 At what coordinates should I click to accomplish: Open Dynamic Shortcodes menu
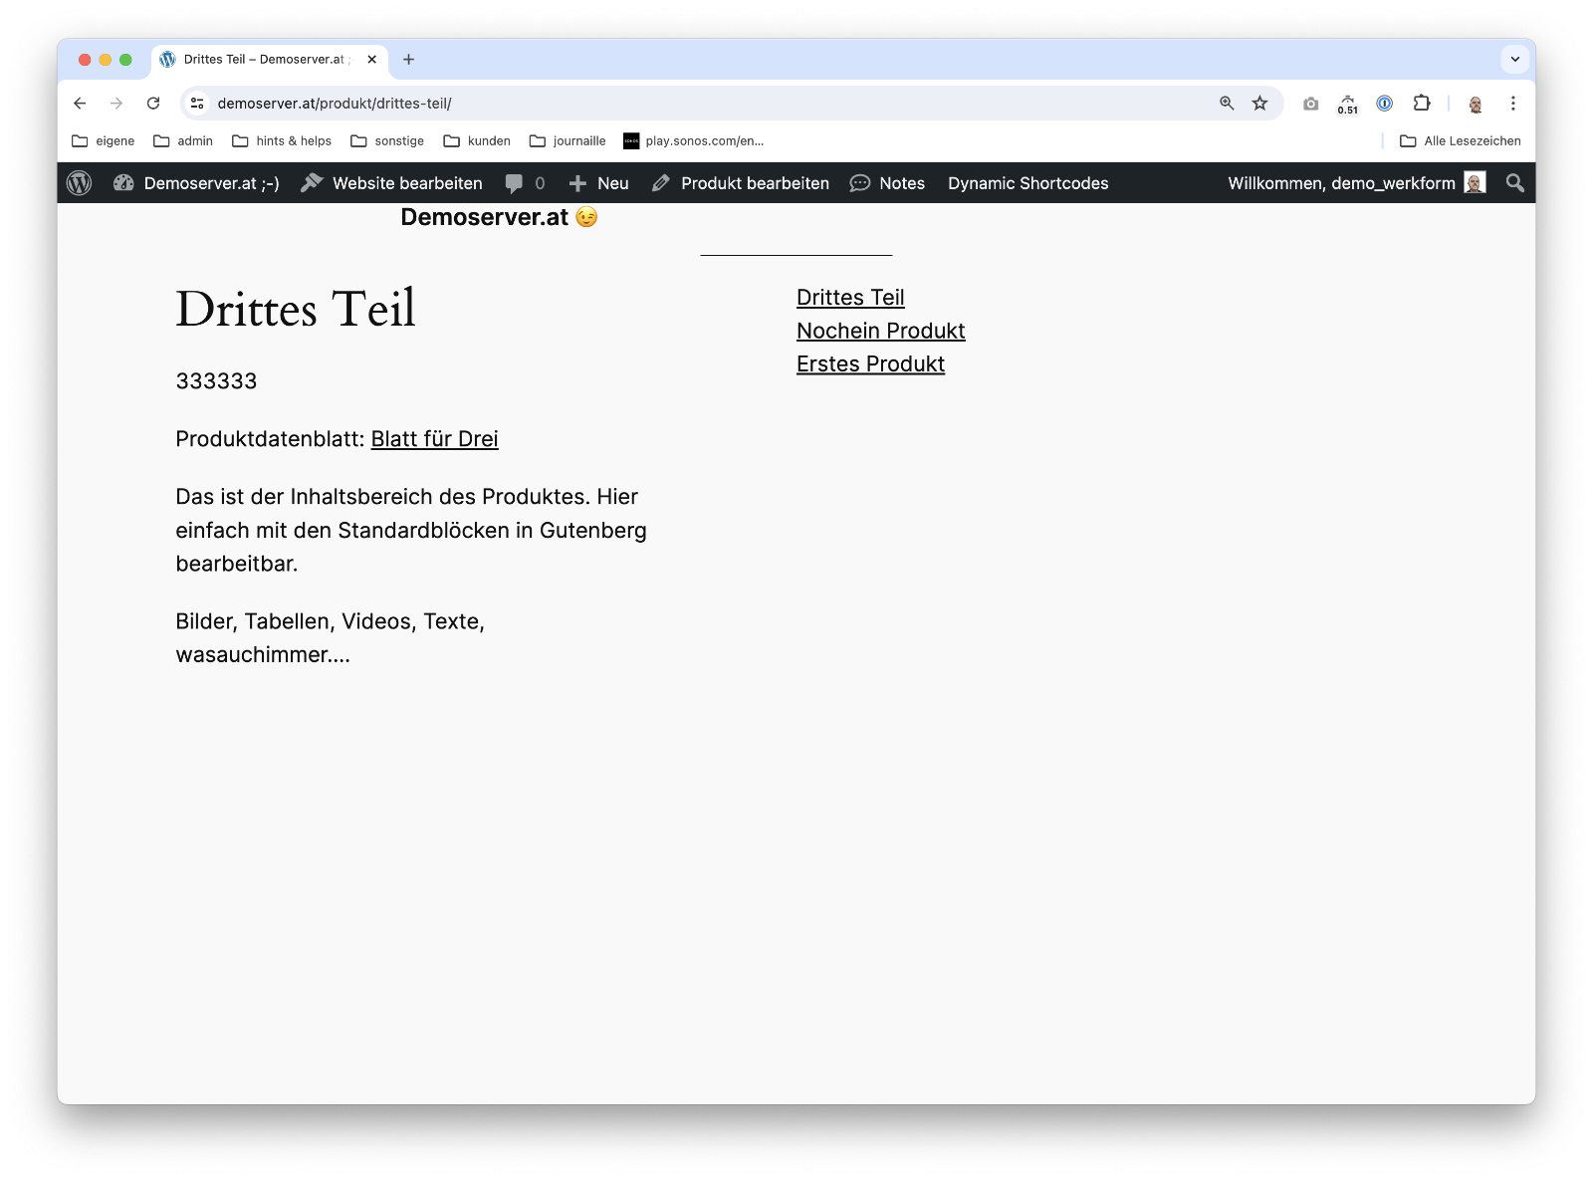click(x=1027, y=183)
